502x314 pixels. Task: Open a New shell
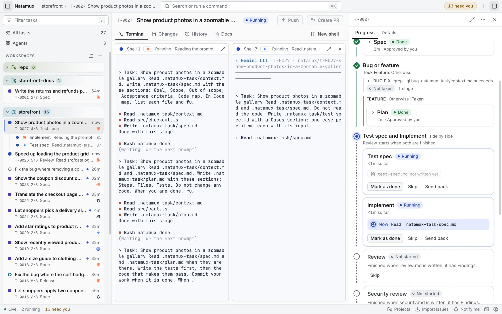[x=325, y=34]
